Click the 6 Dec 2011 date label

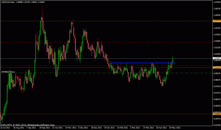(83, 128)
